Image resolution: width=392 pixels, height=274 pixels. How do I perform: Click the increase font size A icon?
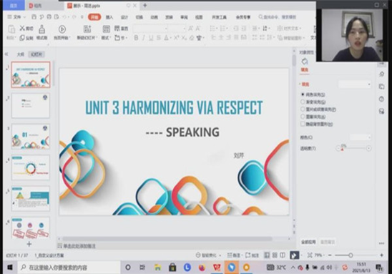click(191, 29)
